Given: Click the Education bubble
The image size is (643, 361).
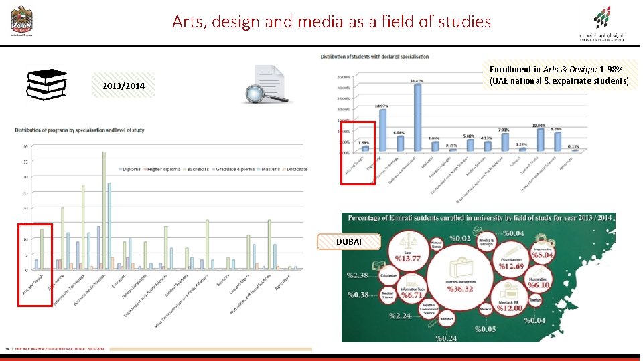Looking at the screenshot, I should [x=389, y=276].
